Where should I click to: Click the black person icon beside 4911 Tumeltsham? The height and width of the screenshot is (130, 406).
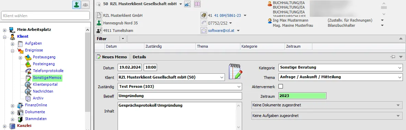[99, 30]
